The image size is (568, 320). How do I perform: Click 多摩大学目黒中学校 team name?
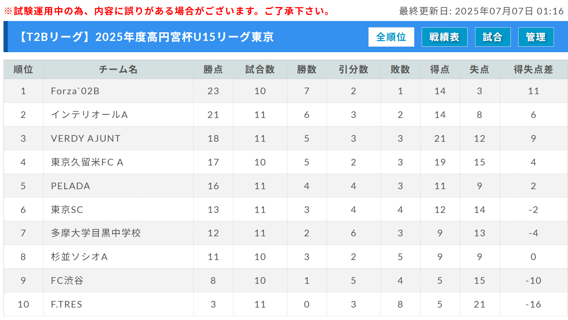coord(96,233)
